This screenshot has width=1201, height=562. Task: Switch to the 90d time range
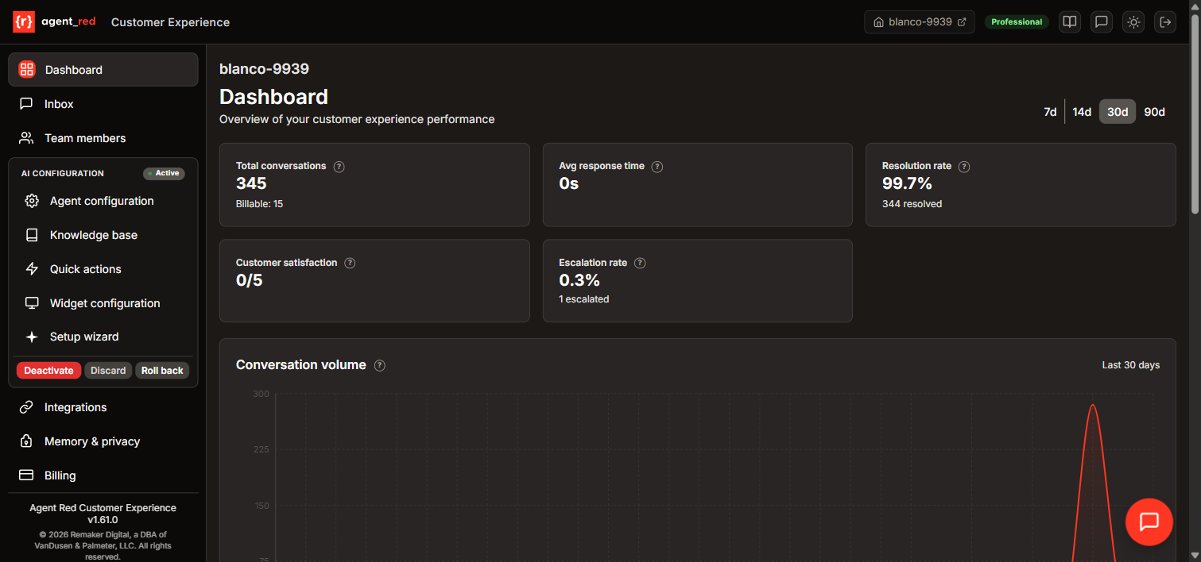(x=1154, y=112)
